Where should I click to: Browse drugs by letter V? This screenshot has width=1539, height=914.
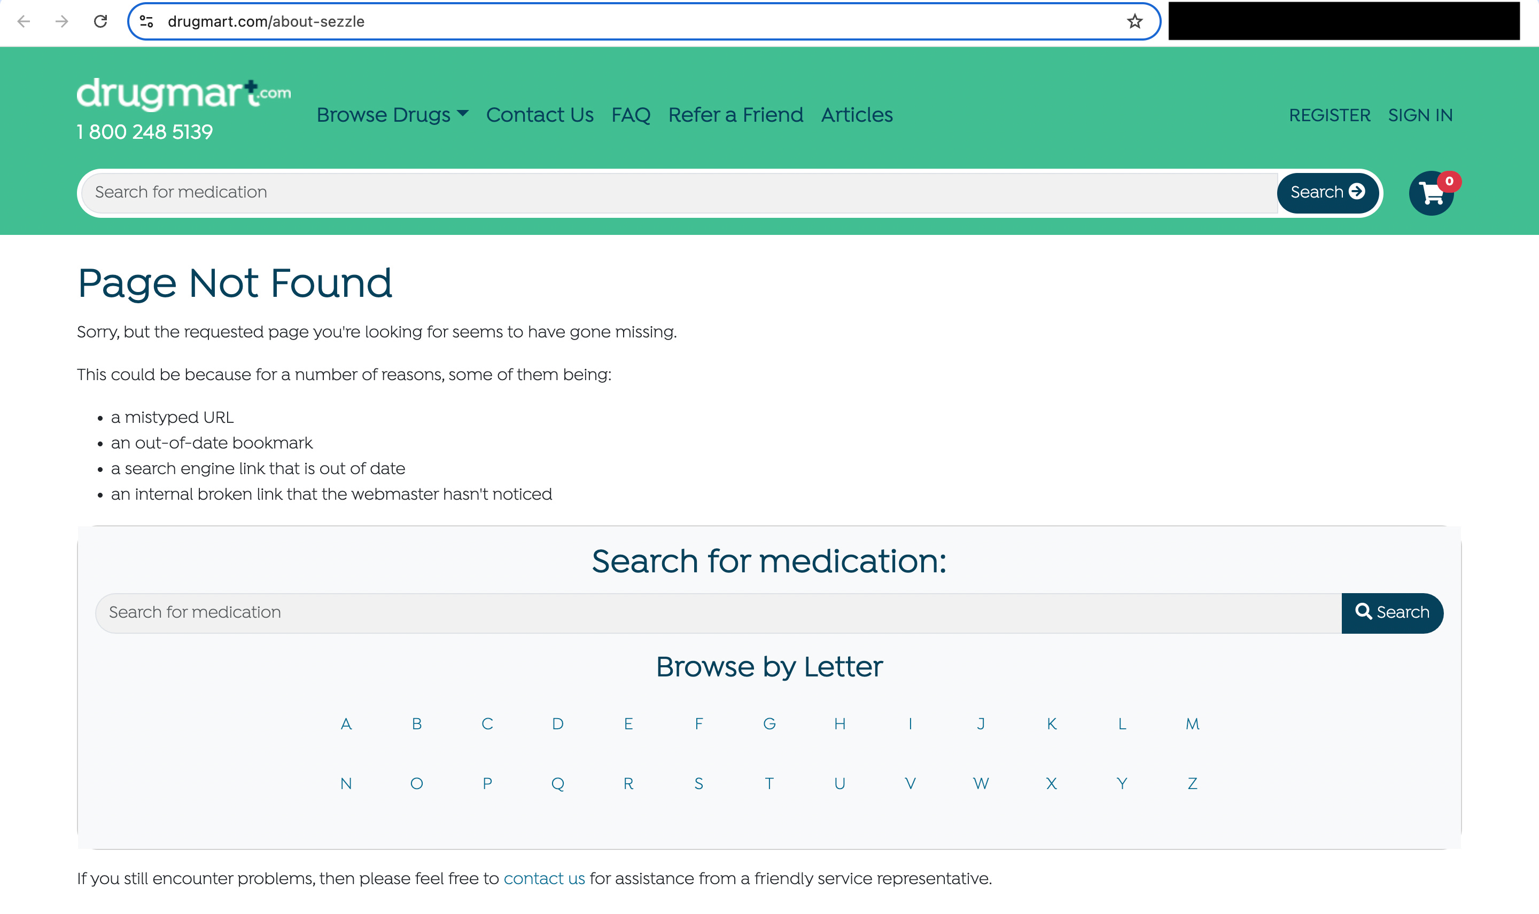(x=911, y=784)
